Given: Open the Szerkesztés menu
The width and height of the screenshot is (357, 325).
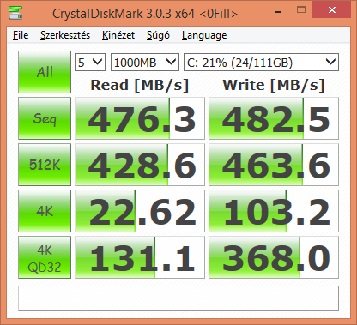Looking at the screenshot, I should tap(65, 35).
